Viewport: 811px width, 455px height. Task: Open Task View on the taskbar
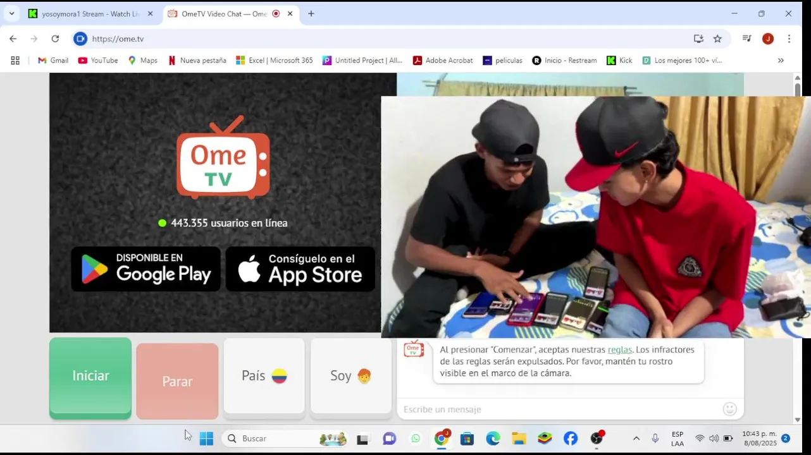click(362, 439)
